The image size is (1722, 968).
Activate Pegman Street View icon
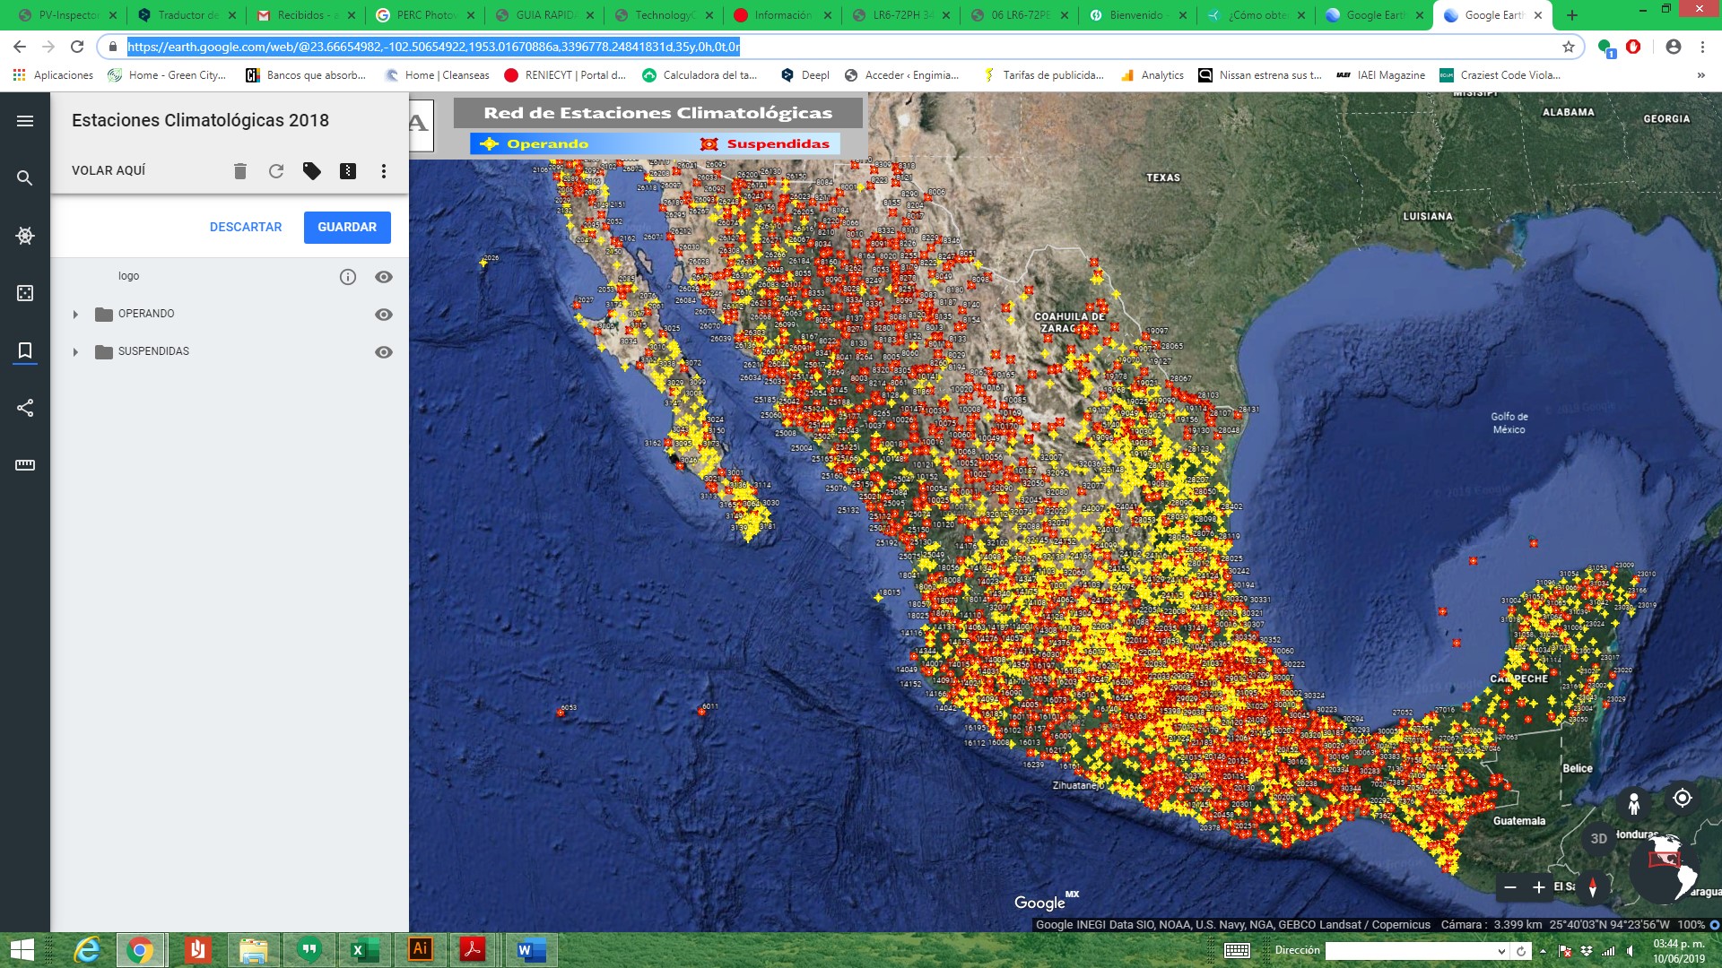[1634, 803]
